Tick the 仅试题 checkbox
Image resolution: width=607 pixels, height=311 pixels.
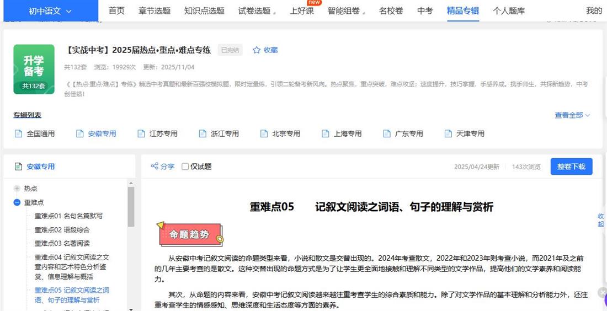[x=185, y=167]
